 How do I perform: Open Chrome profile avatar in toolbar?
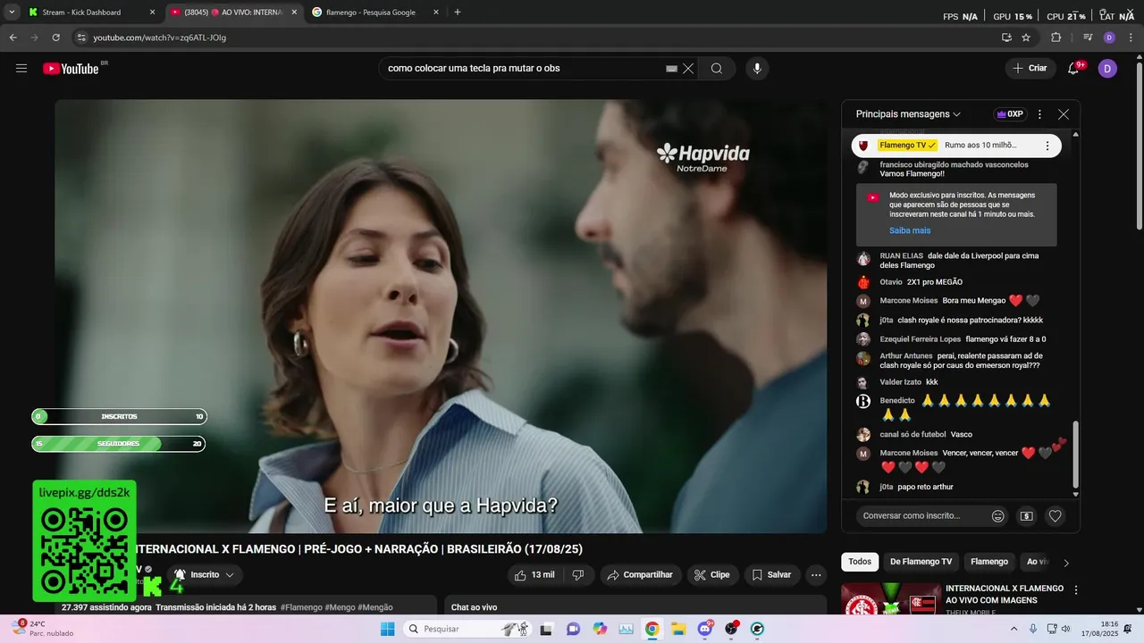click(x=1109, y=38)
